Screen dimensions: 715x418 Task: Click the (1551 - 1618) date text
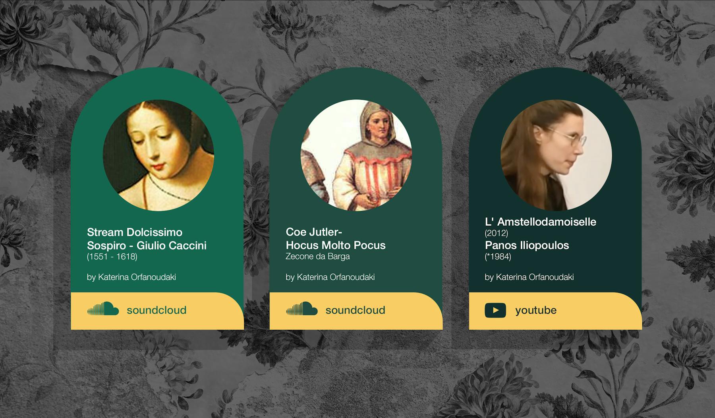click(x=112, y=257)
